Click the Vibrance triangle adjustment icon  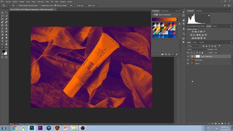[x=204, y=32]
